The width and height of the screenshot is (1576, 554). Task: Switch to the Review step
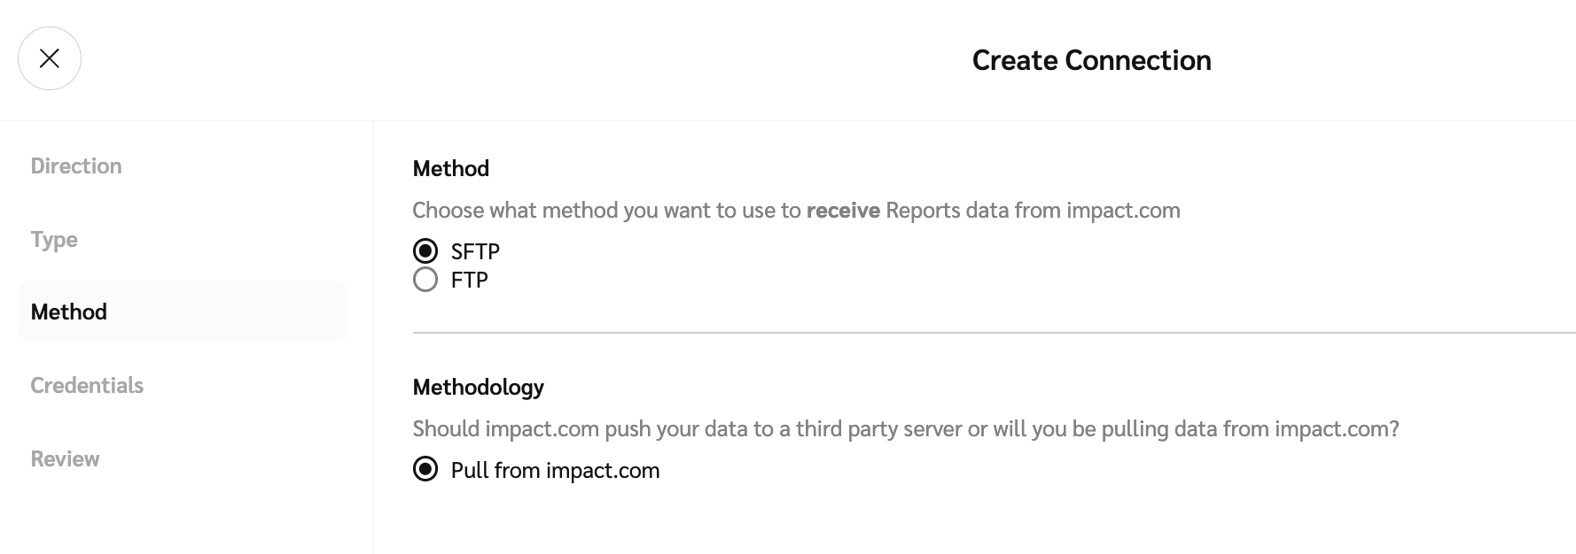click(65, 459)
